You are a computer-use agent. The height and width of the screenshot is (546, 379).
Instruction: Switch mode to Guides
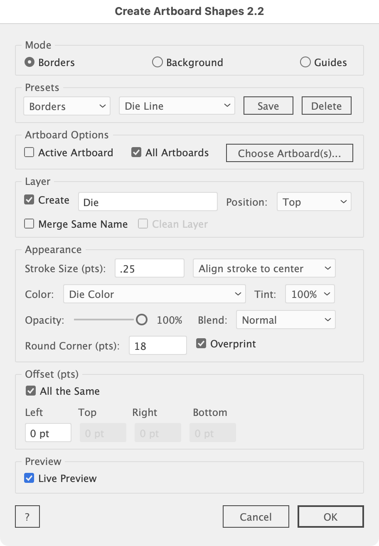(305, 62)
